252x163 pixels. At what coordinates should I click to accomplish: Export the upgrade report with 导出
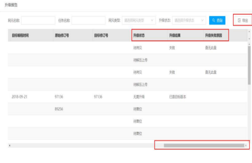pyautogui.click(x=242, y=20)
